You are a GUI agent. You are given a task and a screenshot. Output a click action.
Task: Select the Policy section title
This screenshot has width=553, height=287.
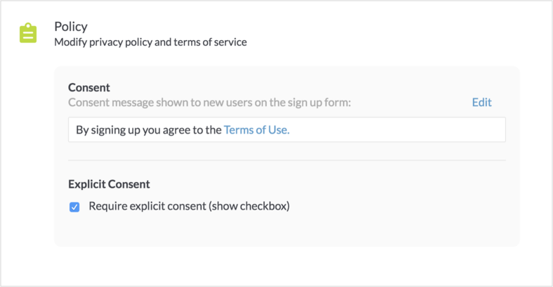pyautogui.click(x=71, y=27)
